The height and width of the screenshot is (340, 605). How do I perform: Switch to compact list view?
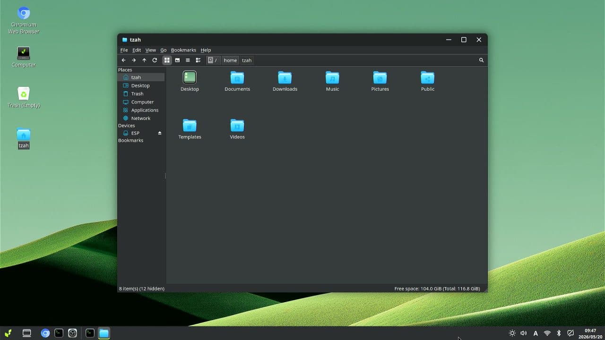[188, 60]
